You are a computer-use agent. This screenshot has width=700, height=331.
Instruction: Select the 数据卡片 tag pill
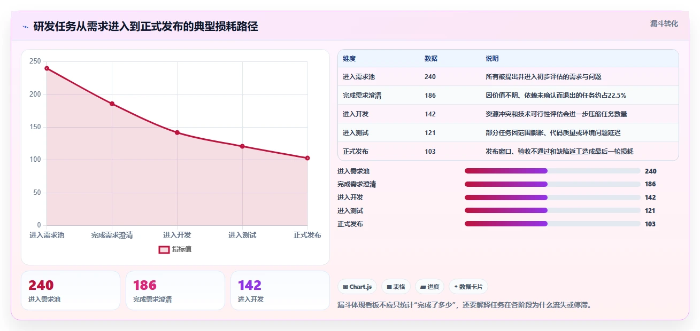coord(468,287)
